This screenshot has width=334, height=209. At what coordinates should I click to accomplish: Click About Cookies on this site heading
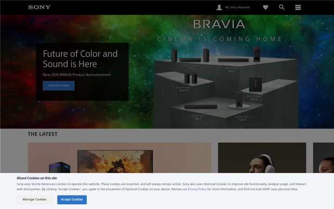(x=37, y=178)
